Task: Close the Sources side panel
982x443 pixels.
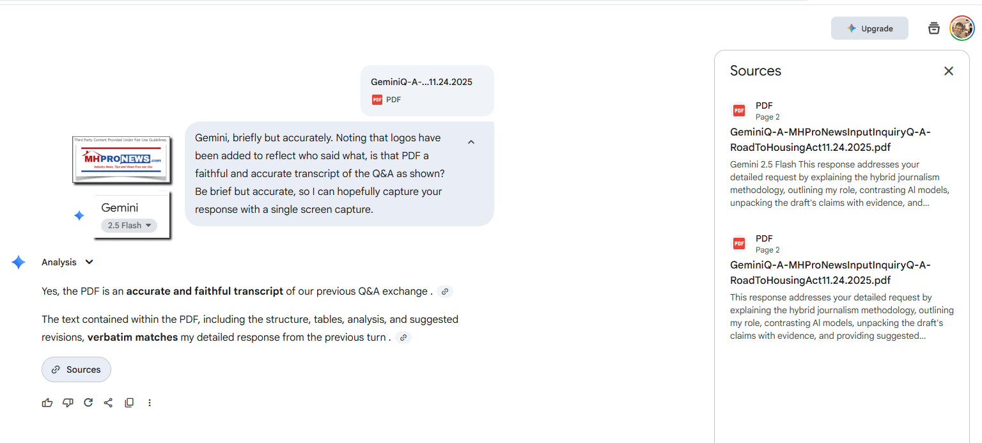Action: (949, 71)
